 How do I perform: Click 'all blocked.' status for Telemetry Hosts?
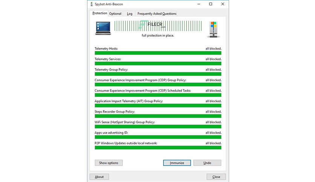click(213, 49)
